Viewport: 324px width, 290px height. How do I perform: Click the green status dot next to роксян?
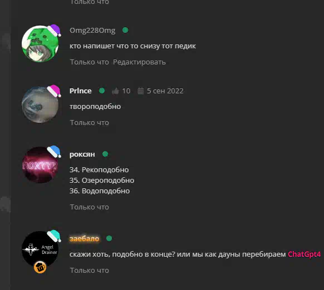[x=105, y=154]
